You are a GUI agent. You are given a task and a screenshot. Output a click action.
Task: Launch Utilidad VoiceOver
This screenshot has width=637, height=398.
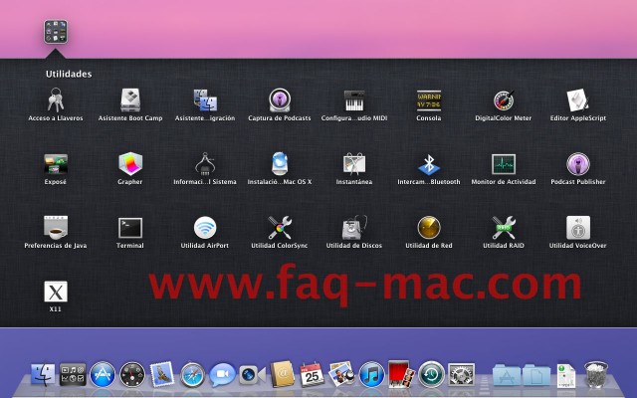pyautogui.click(x=577, y=228)
